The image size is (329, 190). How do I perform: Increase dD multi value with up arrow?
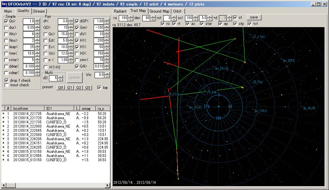point(61,76)
